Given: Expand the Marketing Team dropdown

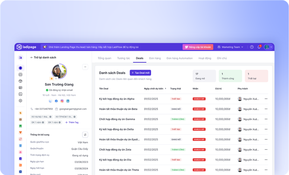Looking at the screenshot, I should click(x=230, y=47).
